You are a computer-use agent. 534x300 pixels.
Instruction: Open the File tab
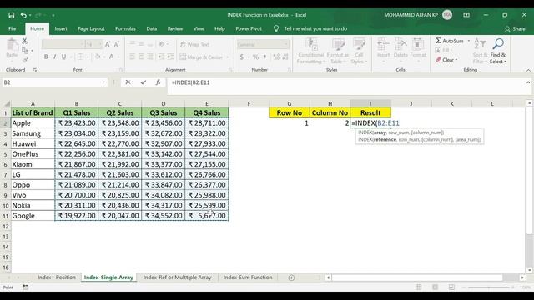pyautogui.click(x=13, y=28)
